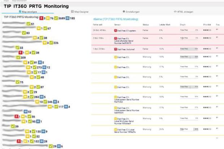The height and width of the screenshot is (149, 224).
Task: Click the priority stars in the 2 % row
Action: tap(207, 38)
